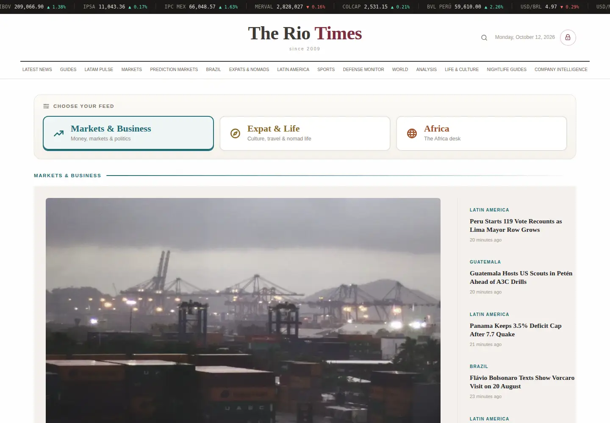The height and width of the screenshot is (423, 610).
Task: Open the Brazil section
Action: (213, 69)
